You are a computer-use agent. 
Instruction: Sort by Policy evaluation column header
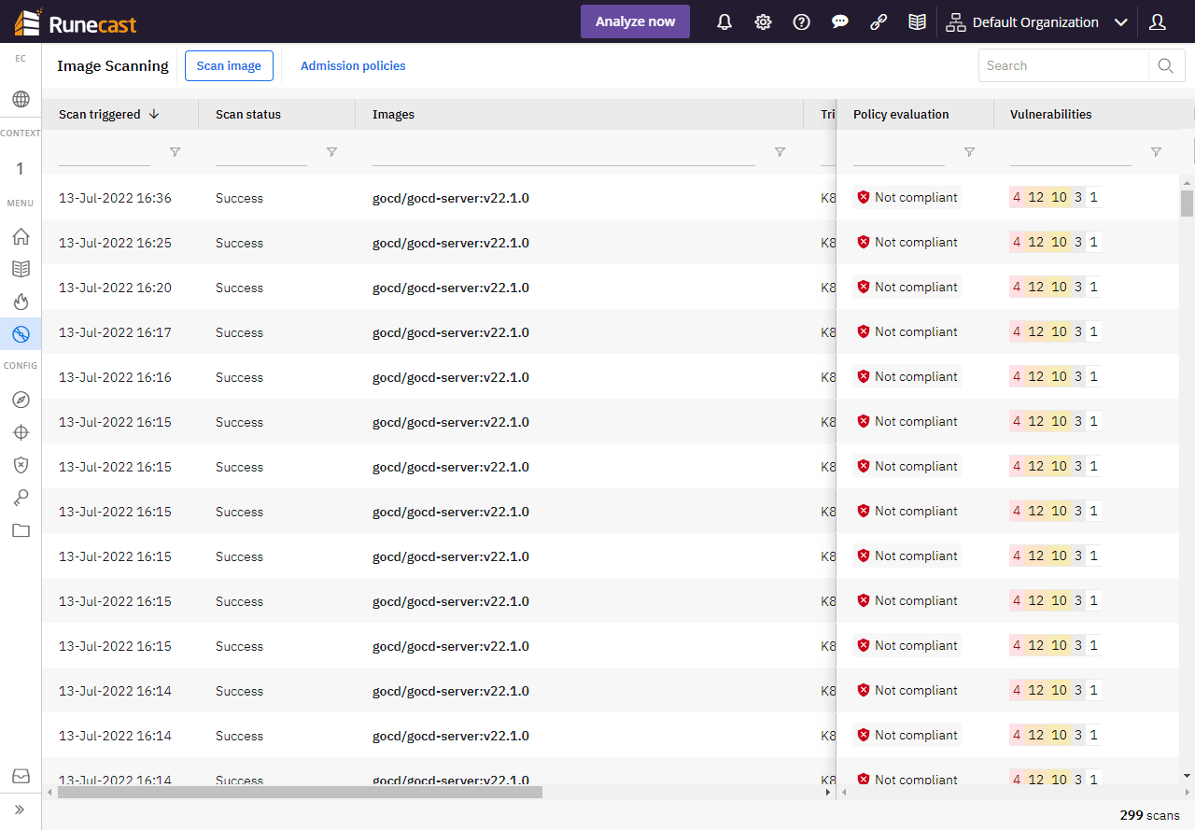(901, 114)
